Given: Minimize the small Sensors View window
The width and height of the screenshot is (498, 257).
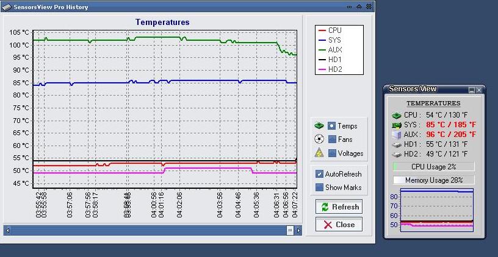Looking at the screenshot, I should click(472, 90).
